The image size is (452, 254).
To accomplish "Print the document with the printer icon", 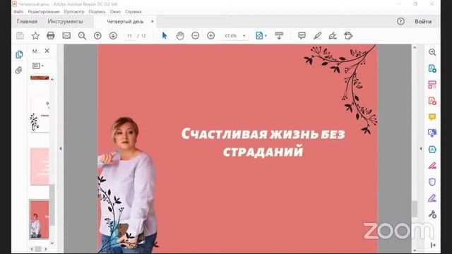I will coord(51,36).
